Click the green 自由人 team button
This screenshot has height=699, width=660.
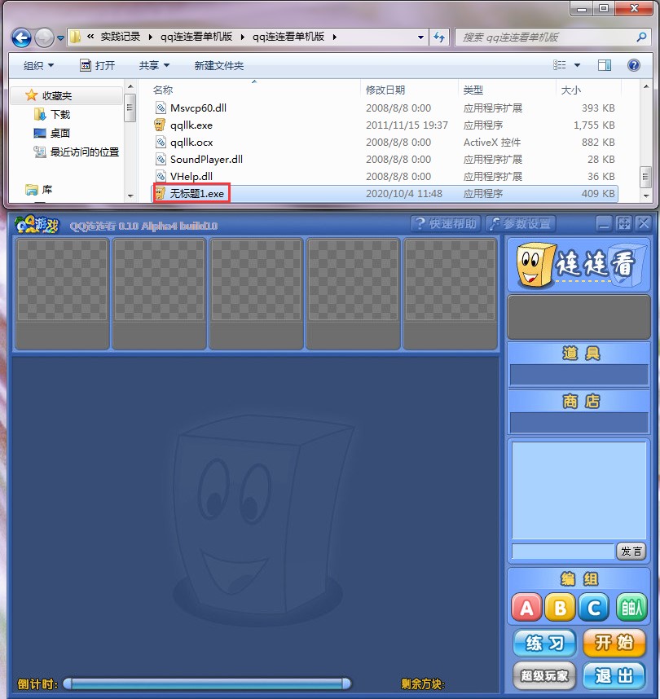[631, 607]
